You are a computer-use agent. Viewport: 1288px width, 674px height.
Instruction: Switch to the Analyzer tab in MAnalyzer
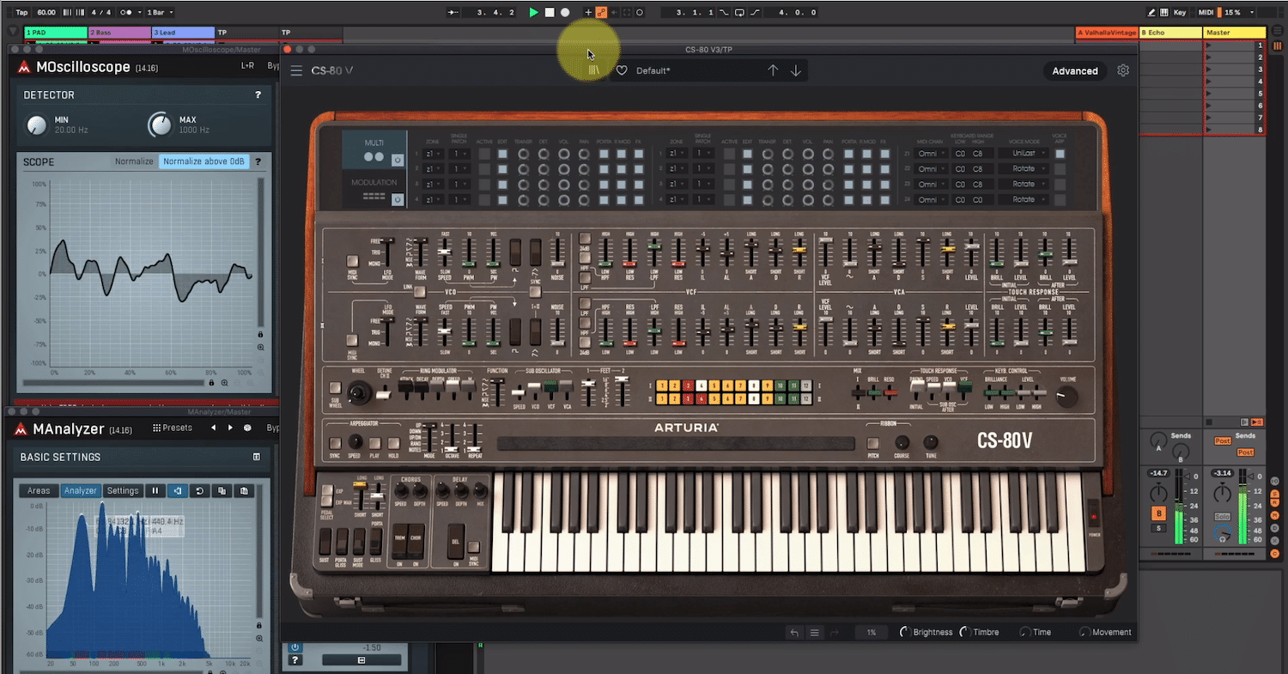[x=81, y=491]
